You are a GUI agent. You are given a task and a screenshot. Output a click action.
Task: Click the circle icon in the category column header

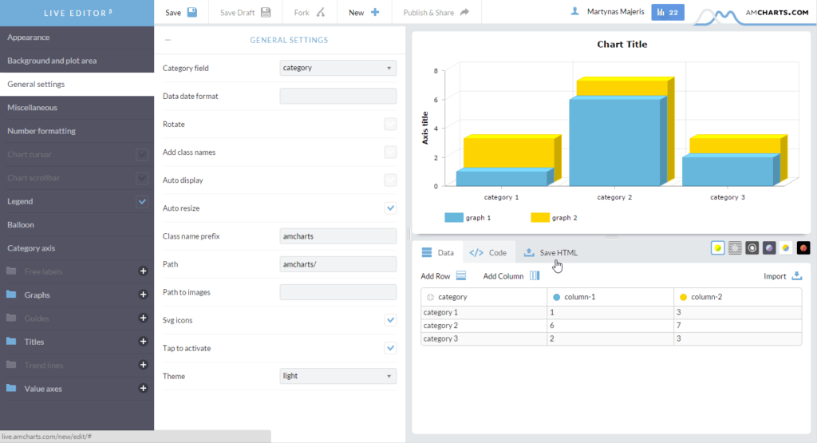(x=430, y=297)
